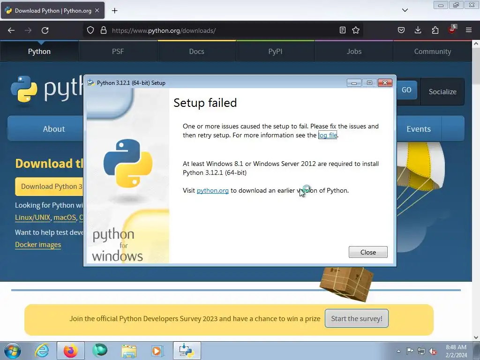Open the Firefox downloads panel

click(x=418, y=30)
